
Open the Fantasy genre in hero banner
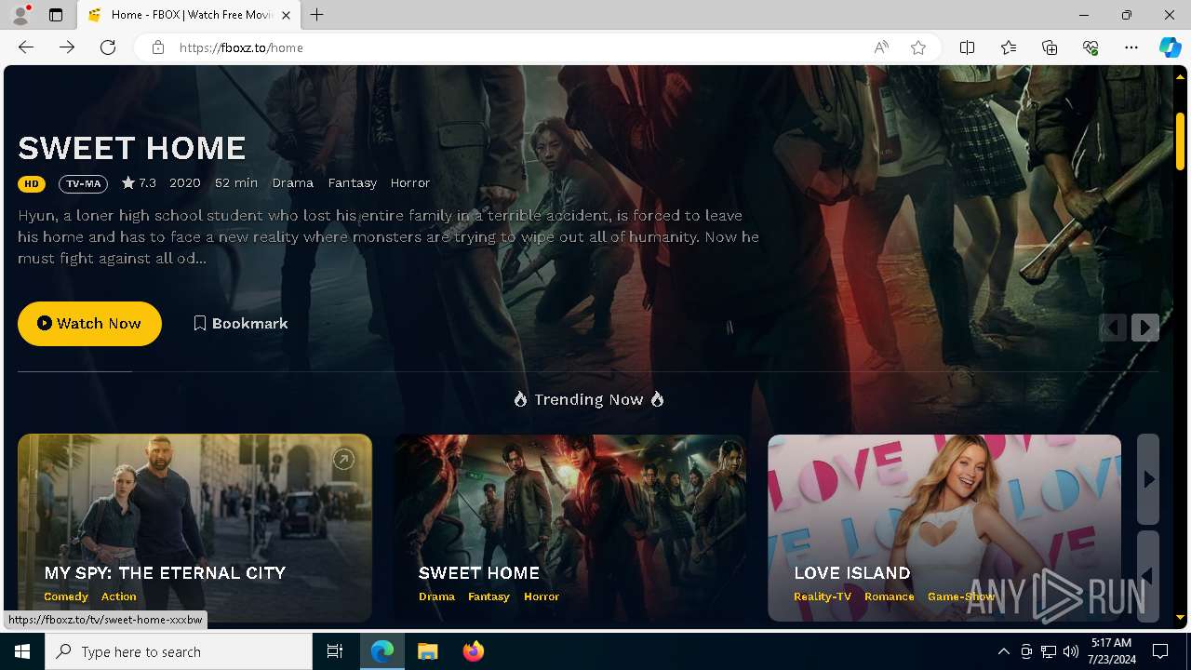(353, 182)
